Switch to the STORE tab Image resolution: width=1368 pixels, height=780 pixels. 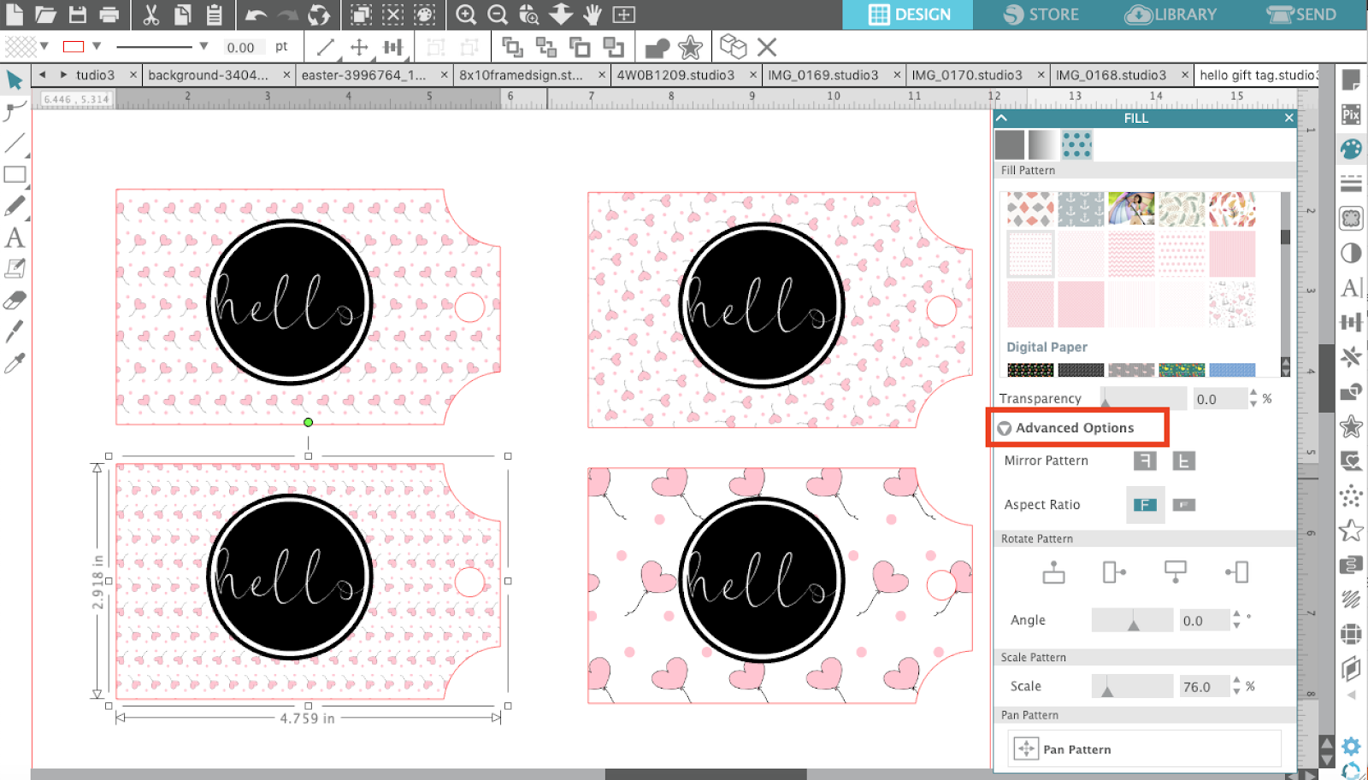pos(1038,14)
